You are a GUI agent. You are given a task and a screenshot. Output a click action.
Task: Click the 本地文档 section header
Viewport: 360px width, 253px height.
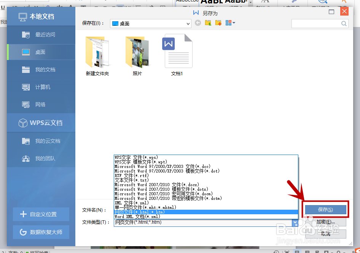click(41, 16)
